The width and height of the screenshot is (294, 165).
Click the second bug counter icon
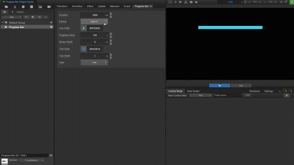pos(290,90)
